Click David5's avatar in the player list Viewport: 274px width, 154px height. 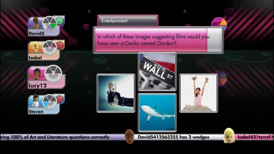pos(36,24)
